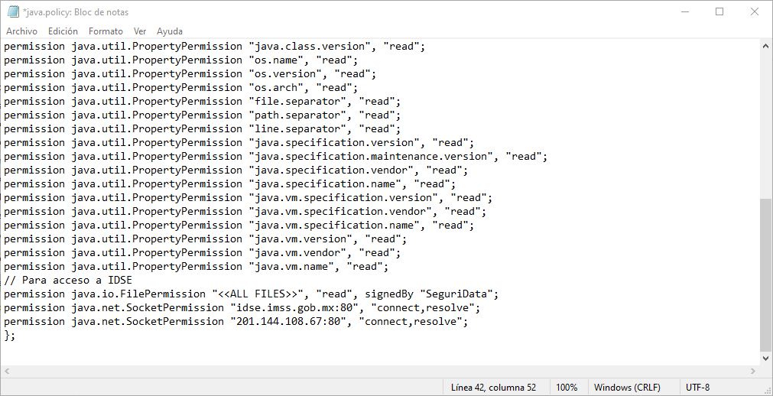Click the line with "java.class.version"

pos(214,47)
